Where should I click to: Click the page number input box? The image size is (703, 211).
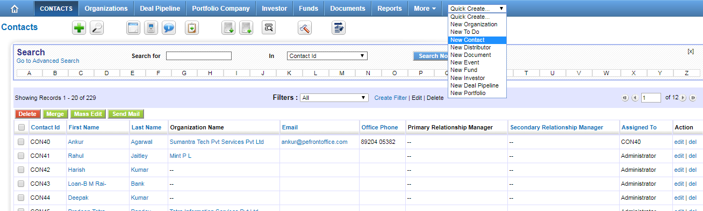(x=651, y=98)
